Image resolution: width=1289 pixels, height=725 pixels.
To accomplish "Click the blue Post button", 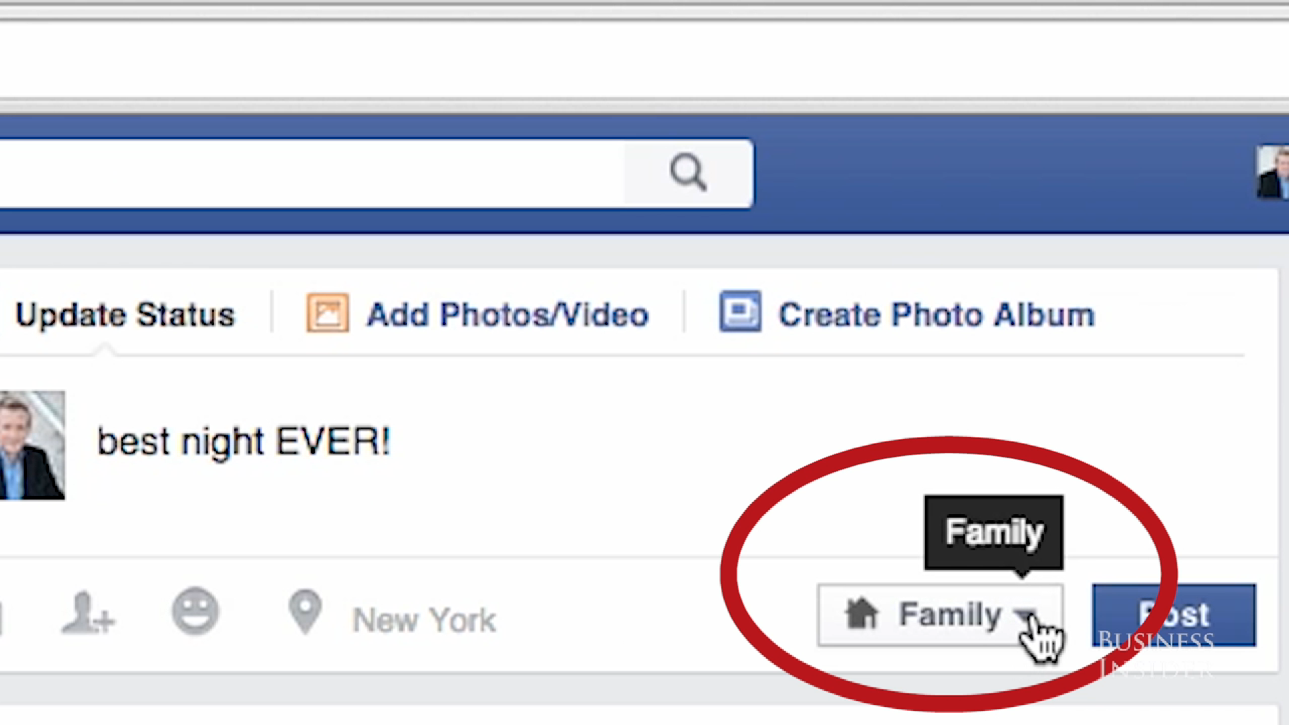I will click(1174, 615).
